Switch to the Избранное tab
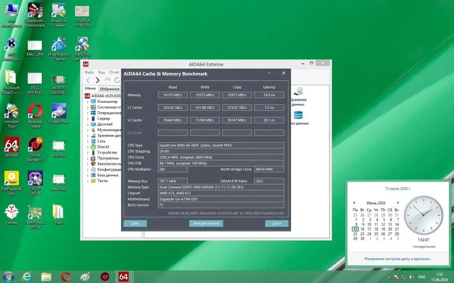Screen dimensions: 454x283 click(x=110, y=89)
